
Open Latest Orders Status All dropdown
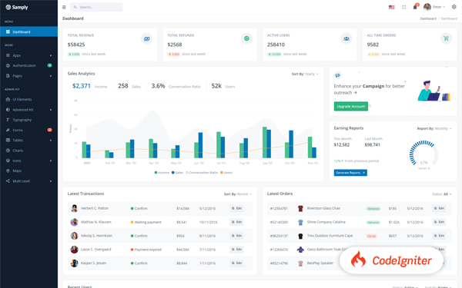coord(442,194)
